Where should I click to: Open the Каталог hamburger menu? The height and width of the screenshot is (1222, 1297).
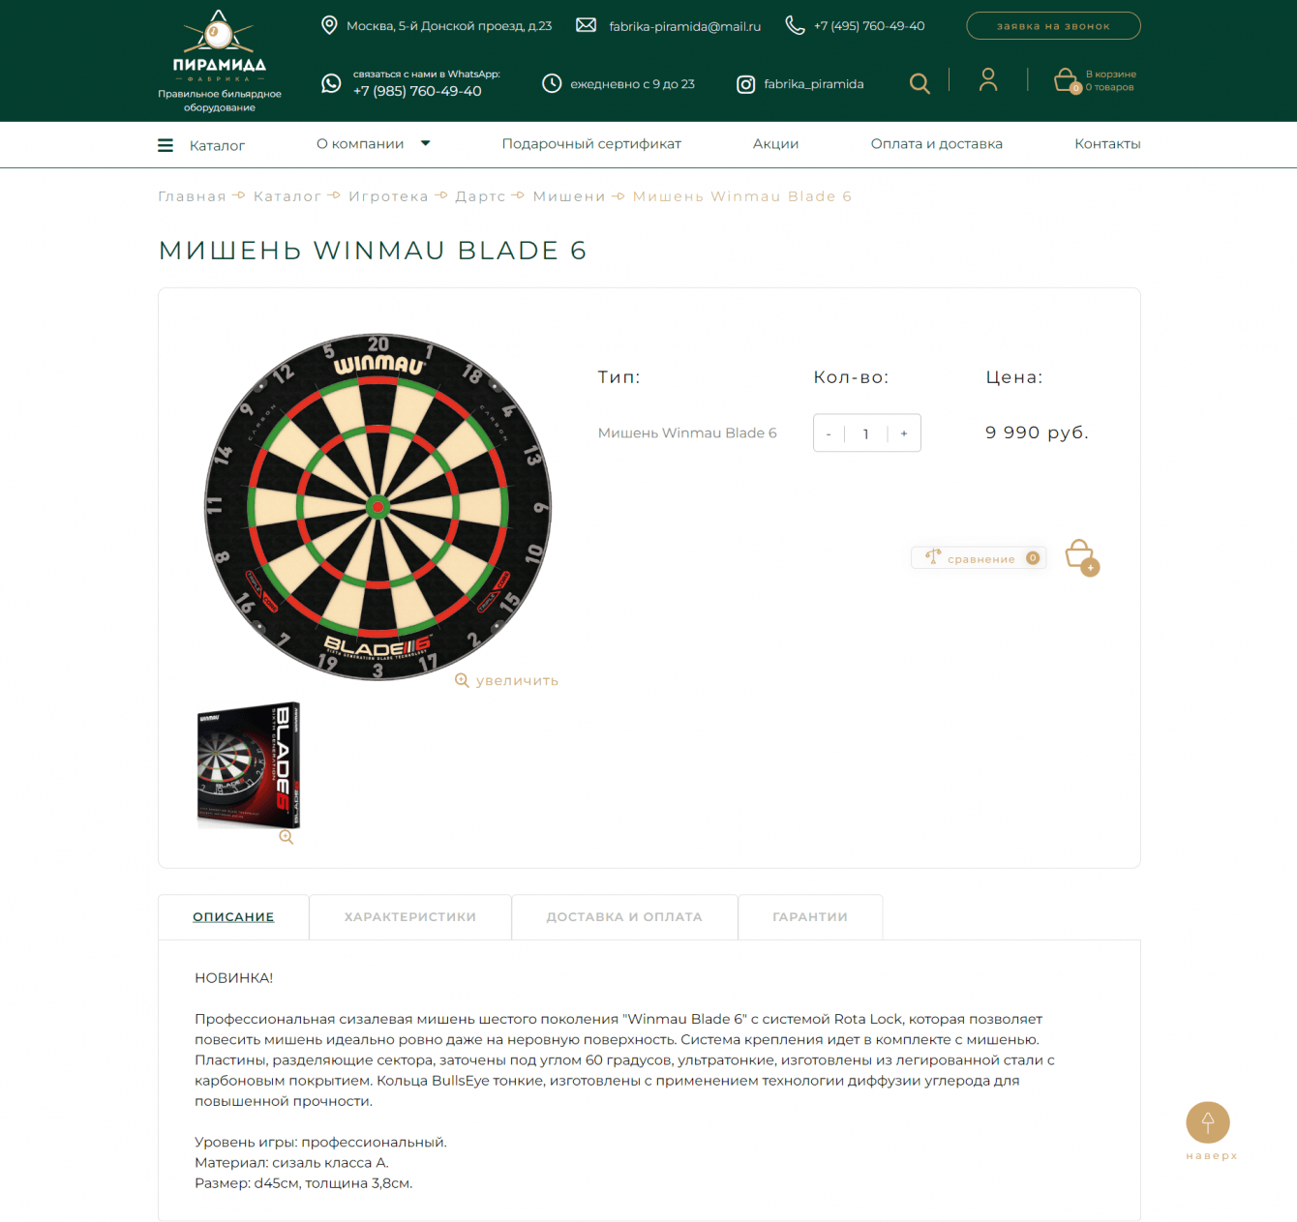(x=166, y=145)
